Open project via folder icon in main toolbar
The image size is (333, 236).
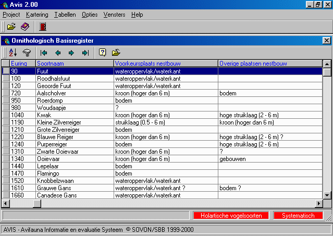click(x=11, y=27)
